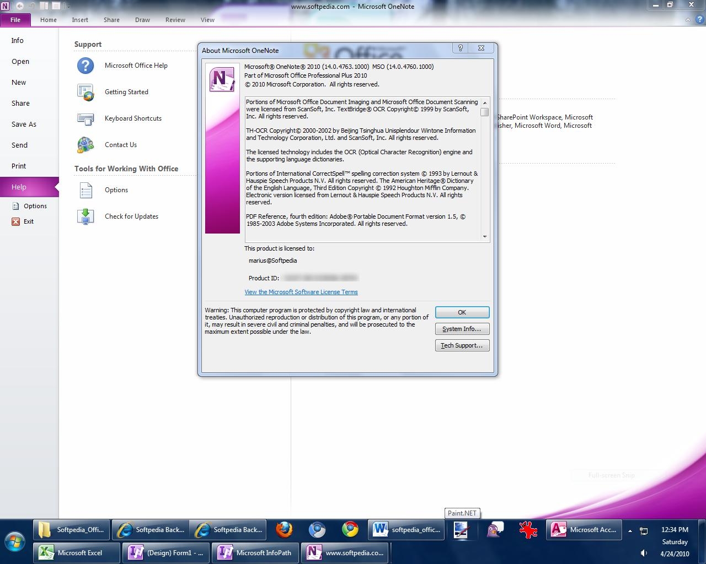Image resolution: width=706 pixels, height=564 pixels.
Task: Select Send in the Backstage menu
Action: click(x=29, y=145)
